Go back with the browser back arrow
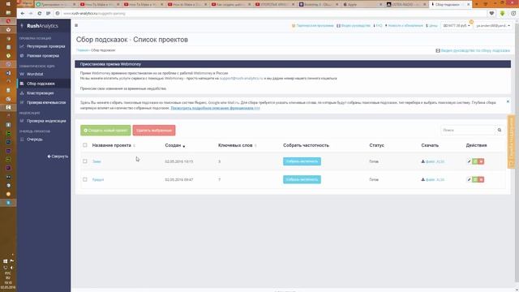Viewport: 519px width, 292px height. pyautogui.click(x=22, y=13)
